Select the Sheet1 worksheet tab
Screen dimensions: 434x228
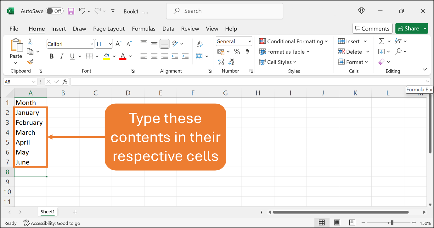48,212
